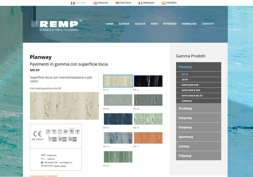The height and width of the screenshot is (177, 253).
Task: Click the DS slip resistance symbol
Action: (x=54, y=131)
